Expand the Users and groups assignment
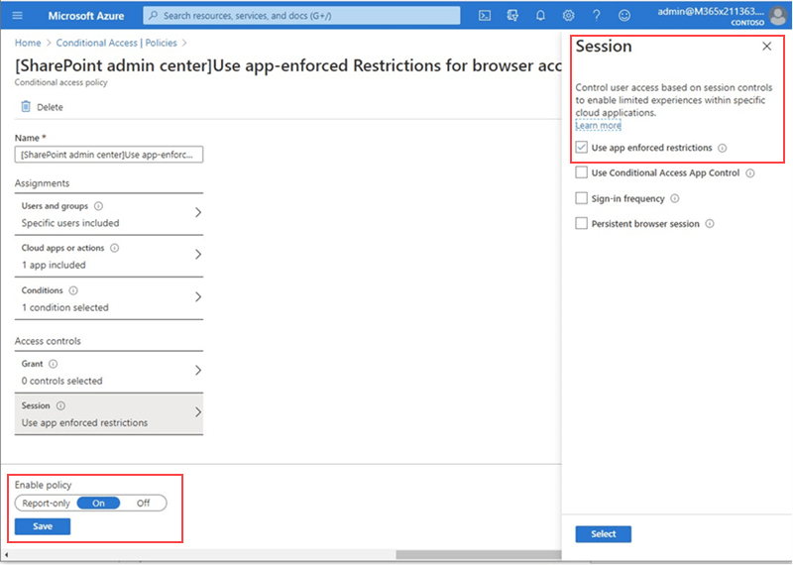Screen dimensions: 793x565 (x=198, y=213)
